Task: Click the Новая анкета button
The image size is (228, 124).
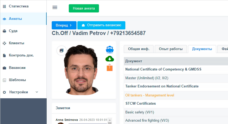Action: point(84,8)
